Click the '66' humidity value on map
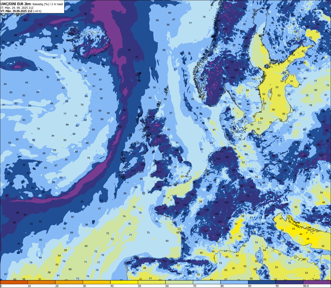This screenshot has height=288, width=331. tap(70, 269)
